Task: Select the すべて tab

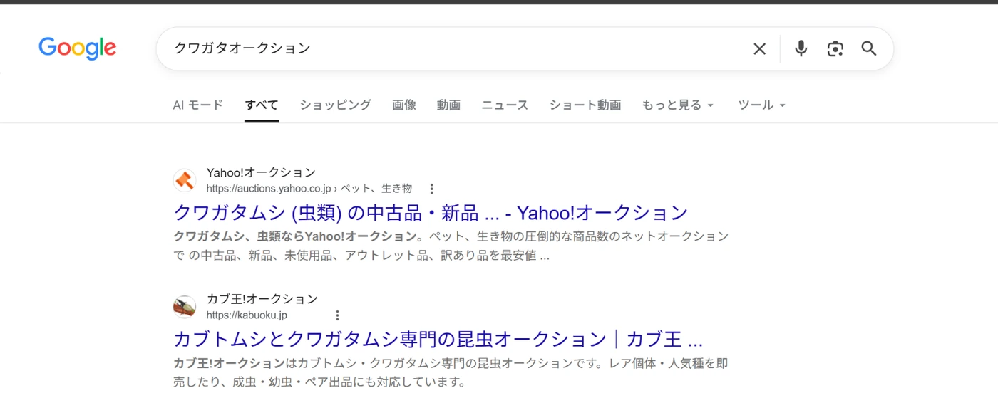Action: pos(262,105)
